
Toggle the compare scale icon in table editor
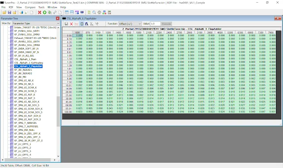(81, 24)
